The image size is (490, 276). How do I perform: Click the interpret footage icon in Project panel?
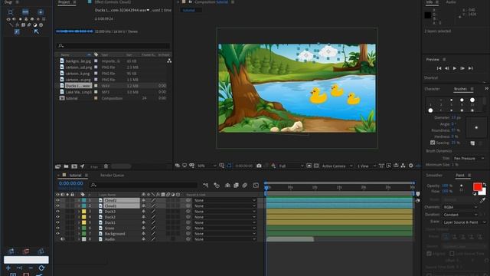58,166
